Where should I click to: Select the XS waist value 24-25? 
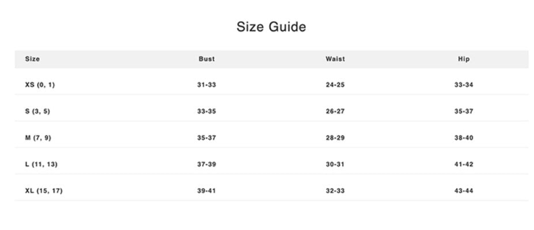point(335,85)
